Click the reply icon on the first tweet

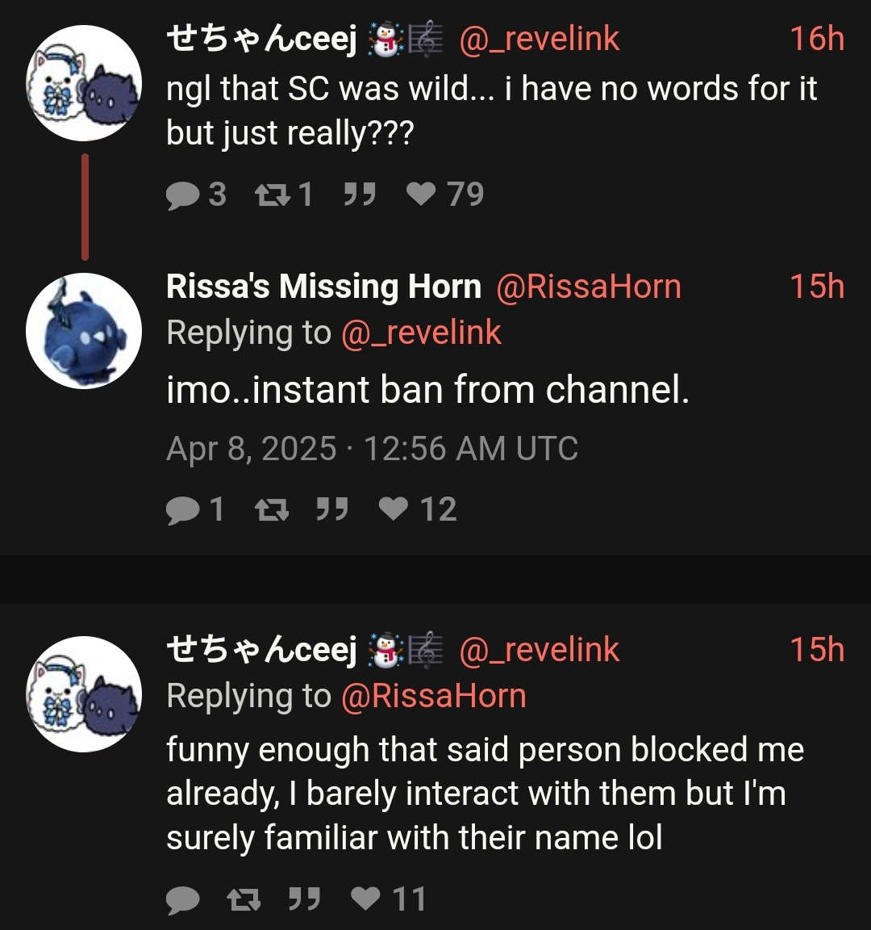point(184,195)
